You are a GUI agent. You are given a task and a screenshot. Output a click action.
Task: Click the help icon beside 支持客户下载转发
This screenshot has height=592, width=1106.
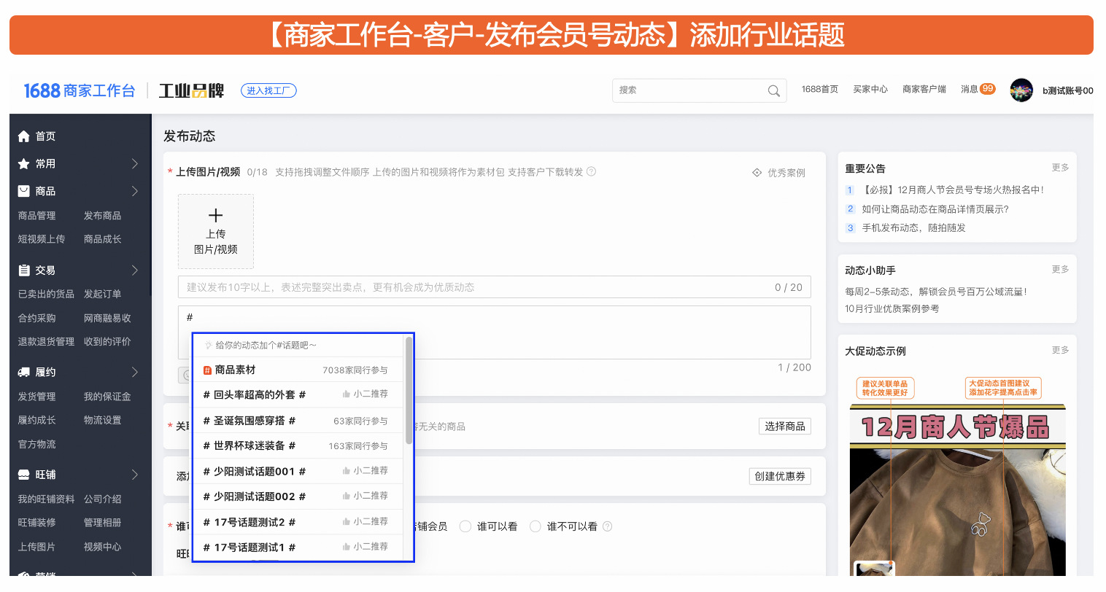(x=592, y=172)
